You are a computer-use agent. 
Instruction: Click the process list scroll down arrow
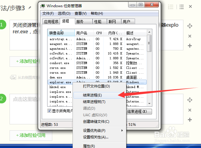(149, 103)
